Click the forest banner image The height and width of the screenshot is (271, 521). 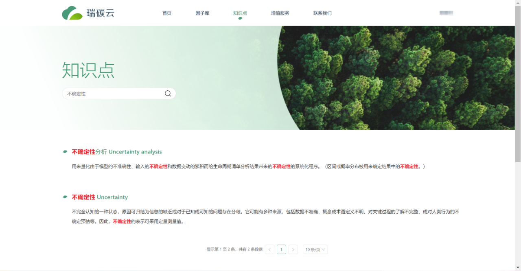397,78
